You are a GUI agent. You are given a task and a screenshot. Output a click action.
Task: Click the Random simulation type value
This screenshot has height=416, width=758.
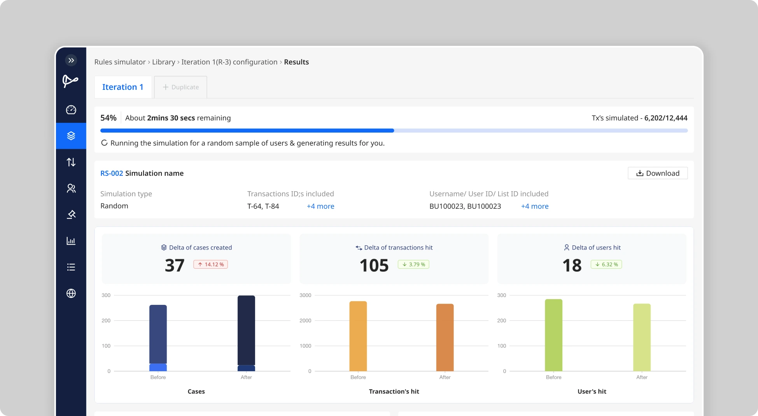(x=114, y=206)
